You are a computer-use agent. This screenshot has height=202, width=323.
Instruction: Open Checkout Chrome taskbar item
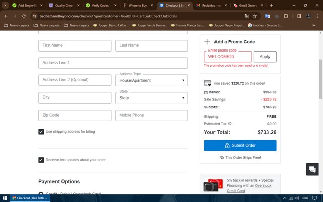30,198
